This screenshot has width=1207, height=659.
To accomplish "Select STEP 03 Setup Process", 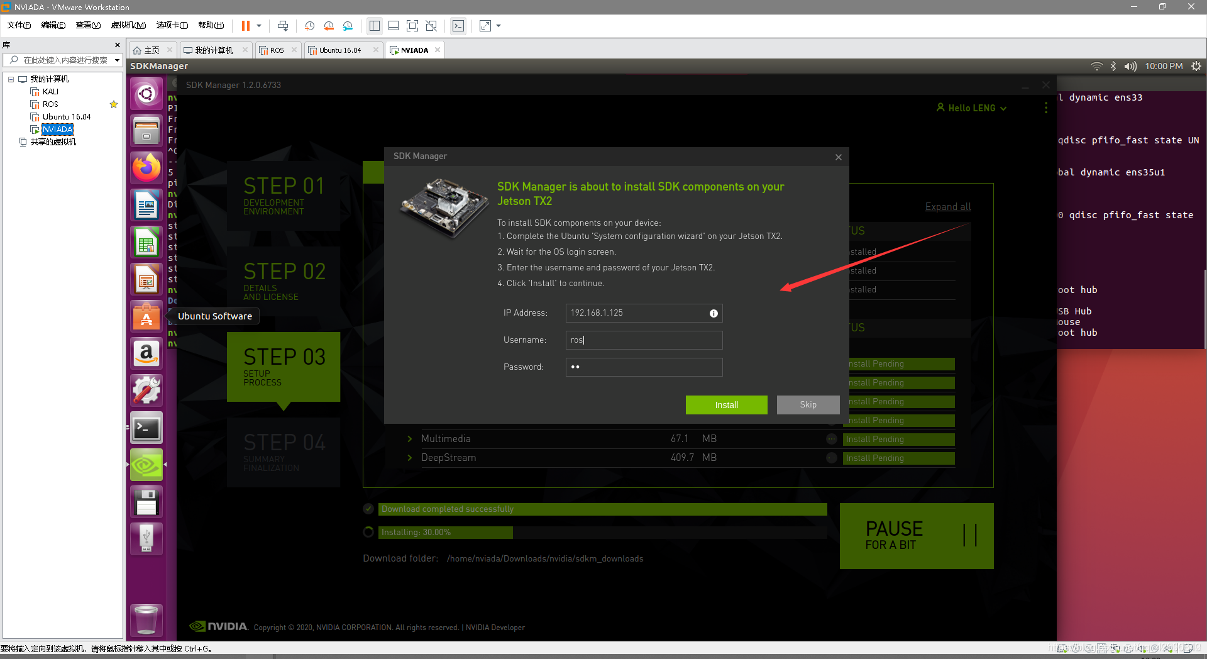I will 284,367.
